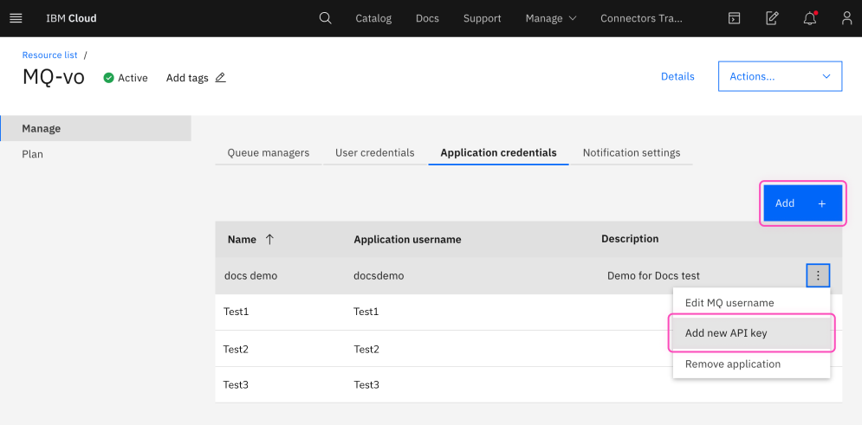862x425 pixels.
Task: Click the cost estimator notepad icon
Action: point(772,18)
